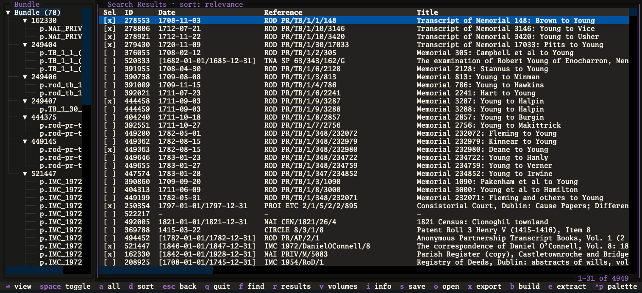Toggle selection checkbox for ID 278553
This screenshot has height=293, width=642.
click(x=109, y=20)
